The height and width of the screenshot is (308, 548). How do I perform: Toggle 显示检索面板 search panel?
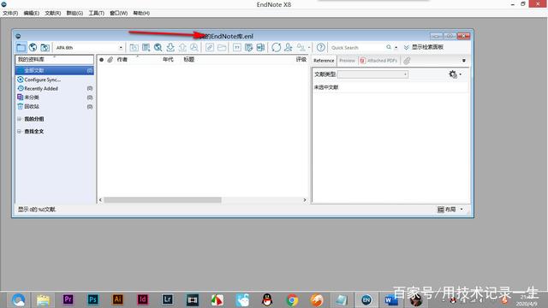(x=424, y=47)
